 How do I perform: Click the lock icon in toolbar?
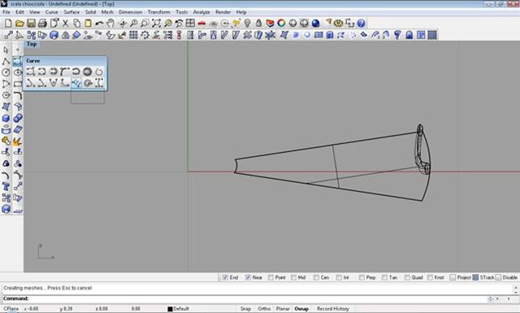(x=258, y=24)
